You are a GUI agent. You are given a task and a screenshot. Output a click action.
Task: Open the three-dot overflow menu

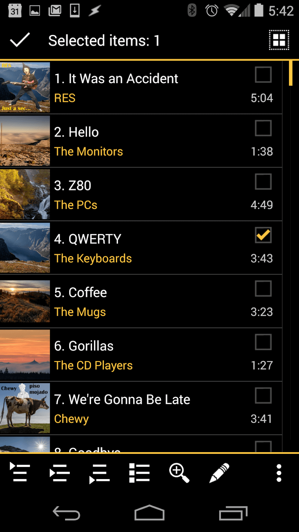(x=279, y=473)
